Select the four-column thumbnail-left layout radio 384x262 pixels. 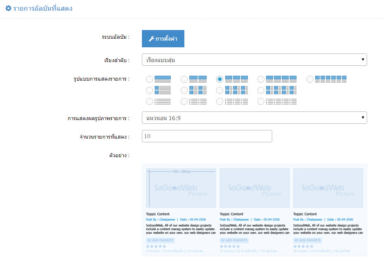261,90
